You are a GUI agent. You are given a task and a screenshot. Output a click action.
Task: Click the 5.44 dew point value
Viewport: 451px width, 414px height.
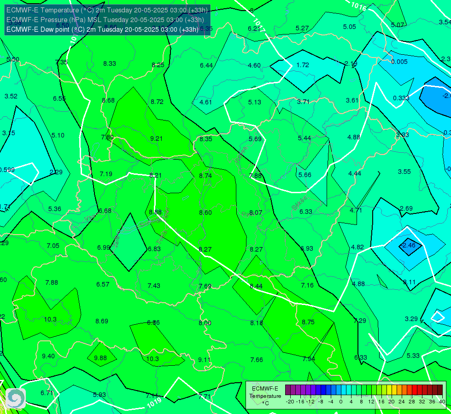click(x=305, y=138)
